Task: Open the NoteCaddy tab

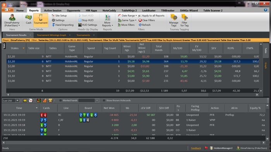Action: pyautogui.click(x=109, y=10)
